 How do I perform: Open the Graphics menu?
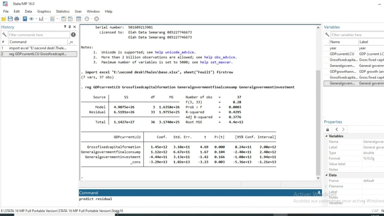tap(44, 11)
